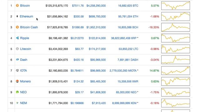Click the Ripple logo icon

pyautogui.click(x=17, y=38)
